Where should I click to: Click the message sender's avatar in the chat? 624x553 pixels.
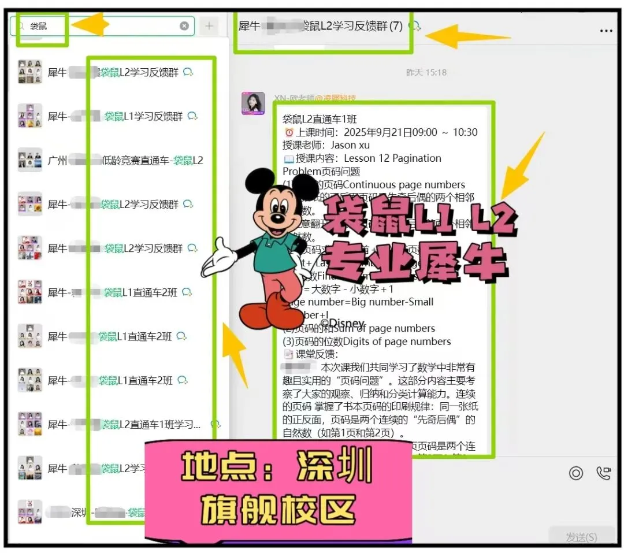click(x=253, y=103)
